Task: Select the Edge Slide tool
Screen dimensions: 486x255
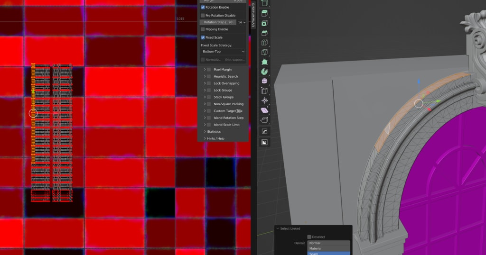Action: click(264, 91)
